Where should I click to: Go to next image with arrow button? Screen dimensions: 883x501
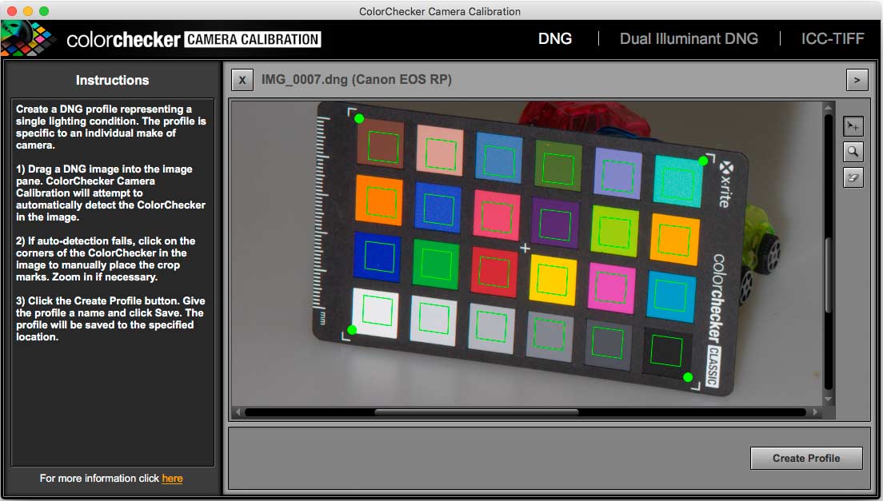point(857,80)
